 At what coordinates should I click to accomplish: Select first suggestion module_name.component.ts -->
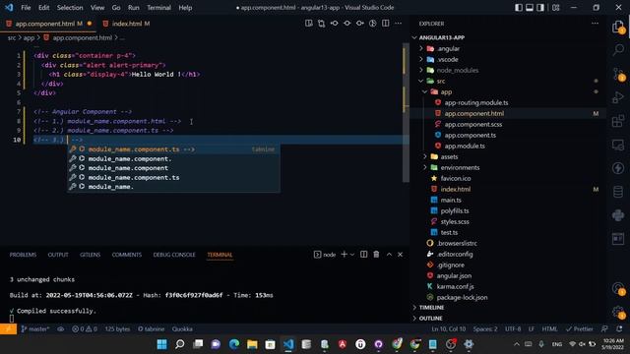(x=173, y=149)
